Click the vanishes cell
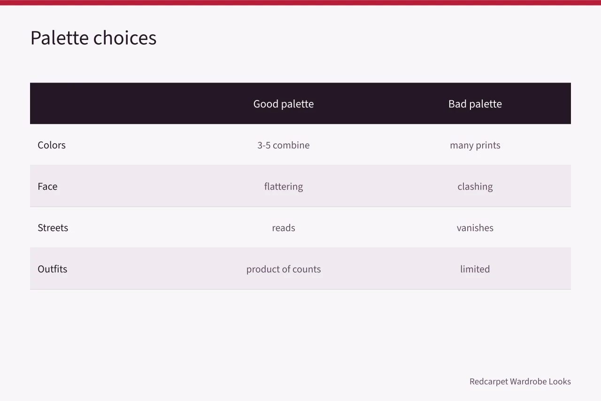This screenshot has height=401, width=601. pyautogui.click(x=475, y=228)
